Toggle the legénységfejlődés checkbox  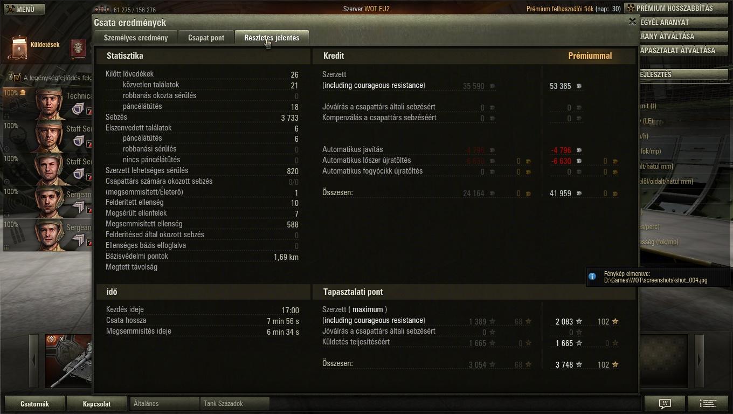pos(17,78)
